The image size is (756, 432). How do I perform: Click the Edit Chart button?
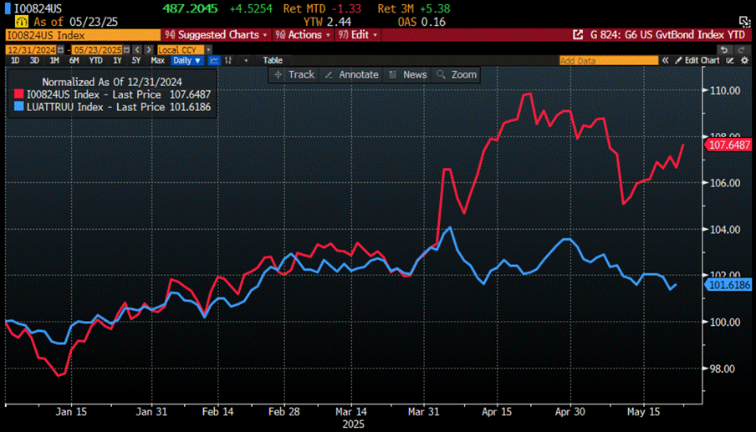697,60
